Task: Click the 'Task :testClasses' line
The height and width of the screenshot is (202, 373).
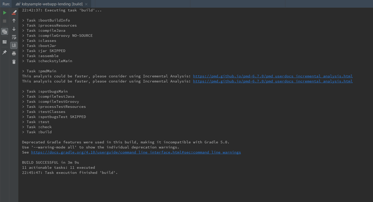Action: 44,112
